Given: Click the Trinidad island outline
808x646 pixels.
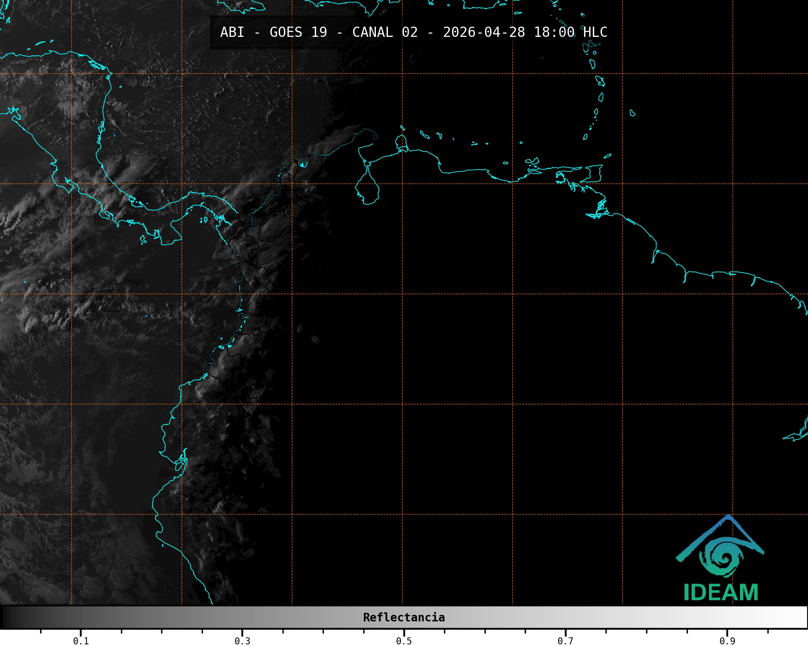Looking at the screenshot, I should [x=594, y=173].
